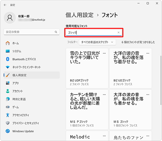Click the フォント page title
This screenshot has height=141, width=162.
(x=110, y=15)
